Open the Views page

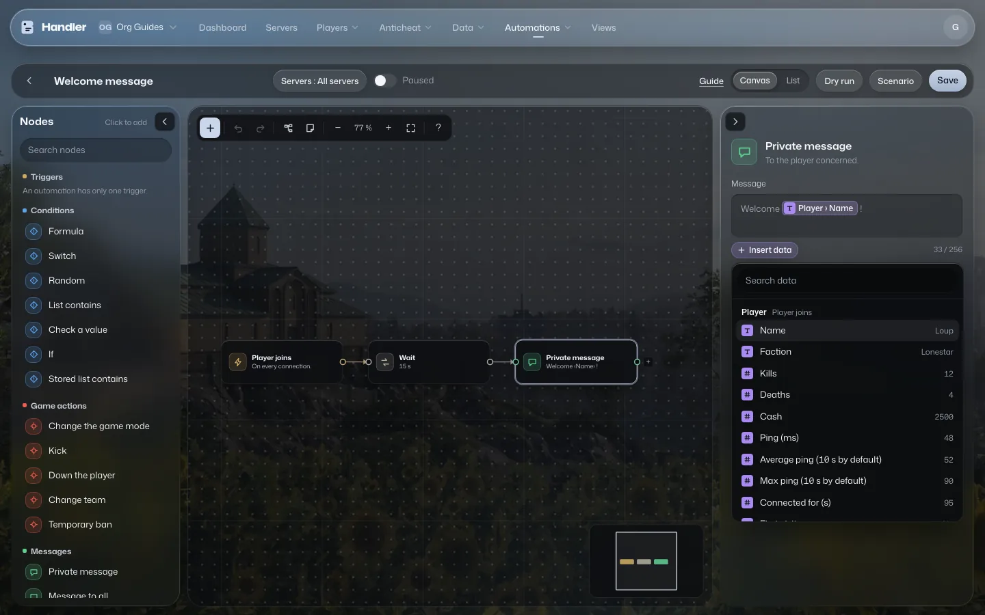coord(604,28)
